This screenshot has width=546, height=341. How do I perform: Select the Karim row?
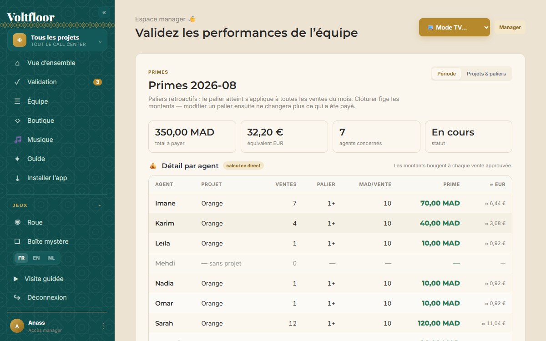click(x=330, y=223)
